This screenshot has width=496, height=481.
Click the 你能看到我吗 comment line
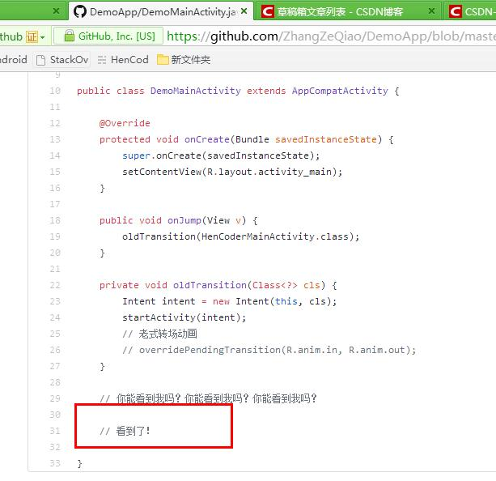point(208,398)
